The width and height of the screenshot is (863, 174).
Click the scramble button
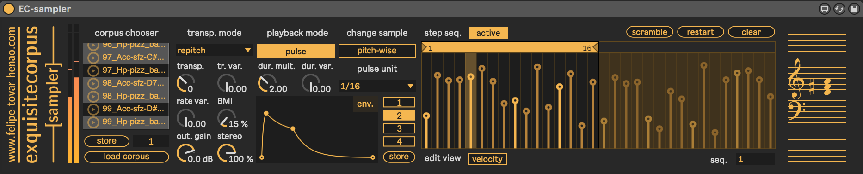[649, 32]
